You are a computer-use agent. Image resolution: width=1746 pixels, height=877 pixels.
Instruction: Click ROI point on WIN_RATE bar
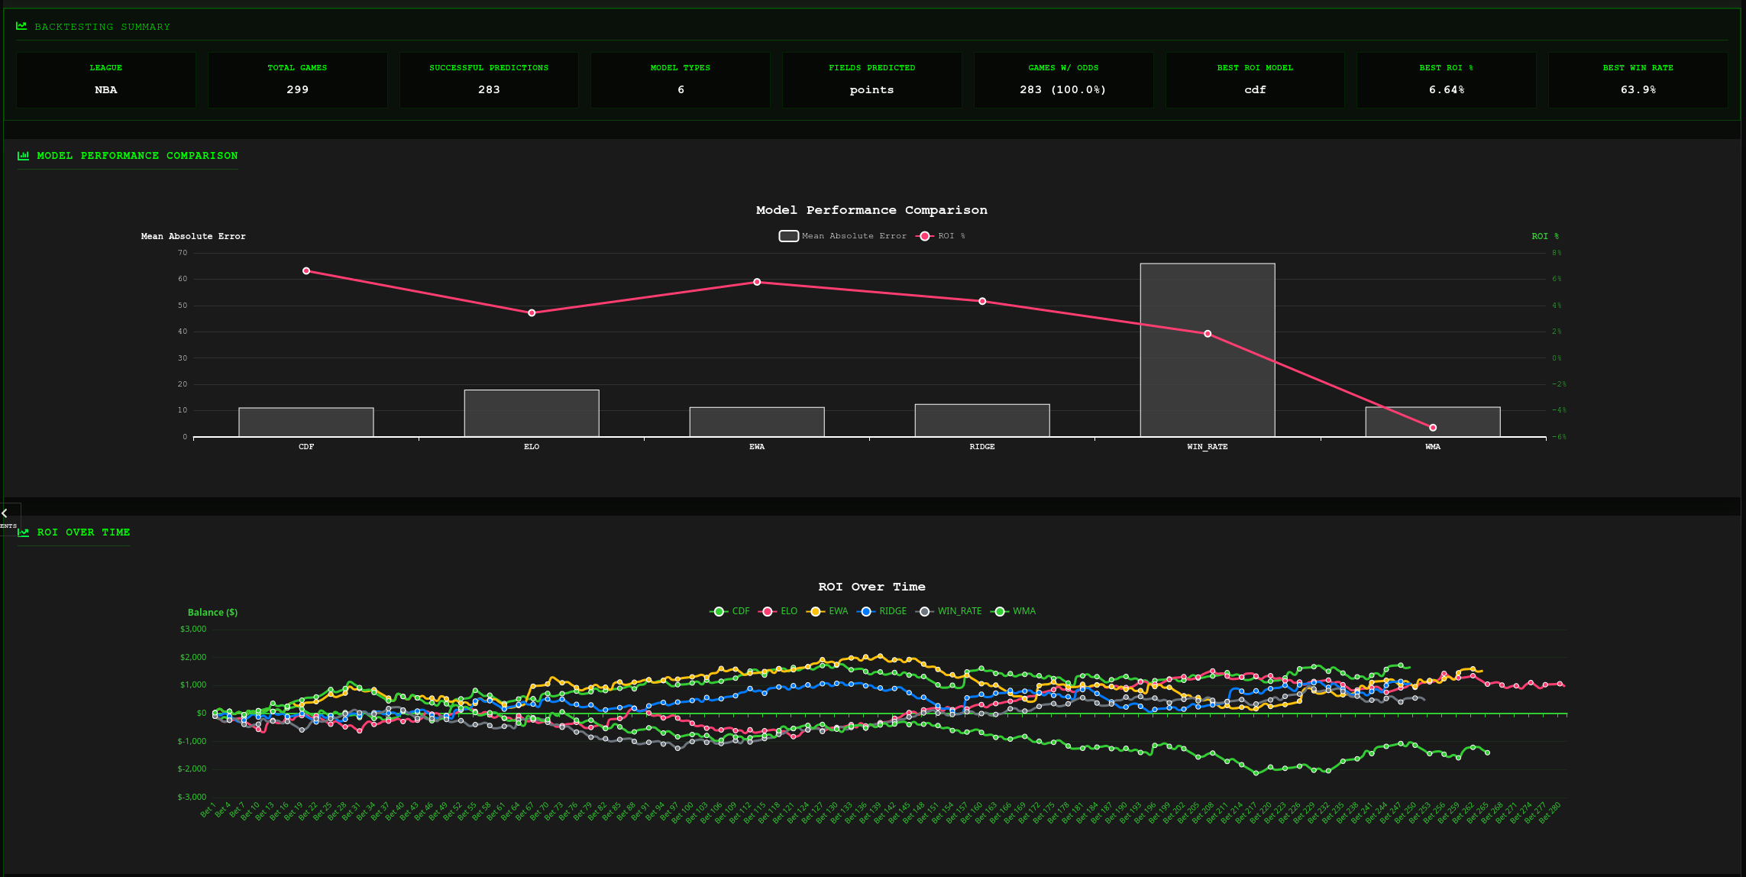1208,334
